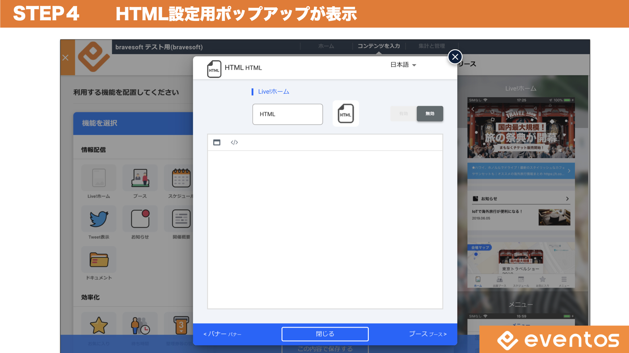
Task: Select the numbered ticket icon
Action: (x=181, y=326)
